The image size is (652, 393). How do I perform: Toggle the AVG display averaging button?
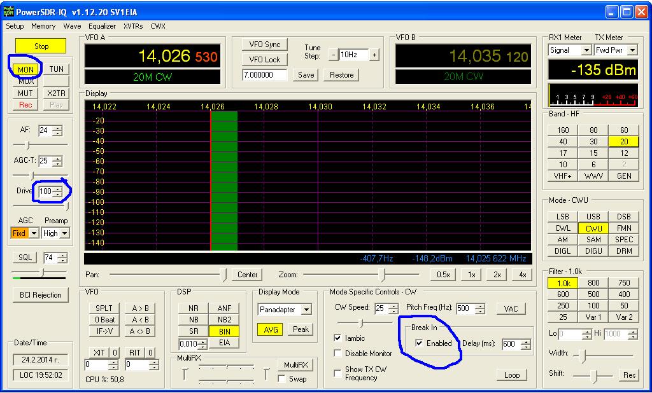tap(270, 329)
